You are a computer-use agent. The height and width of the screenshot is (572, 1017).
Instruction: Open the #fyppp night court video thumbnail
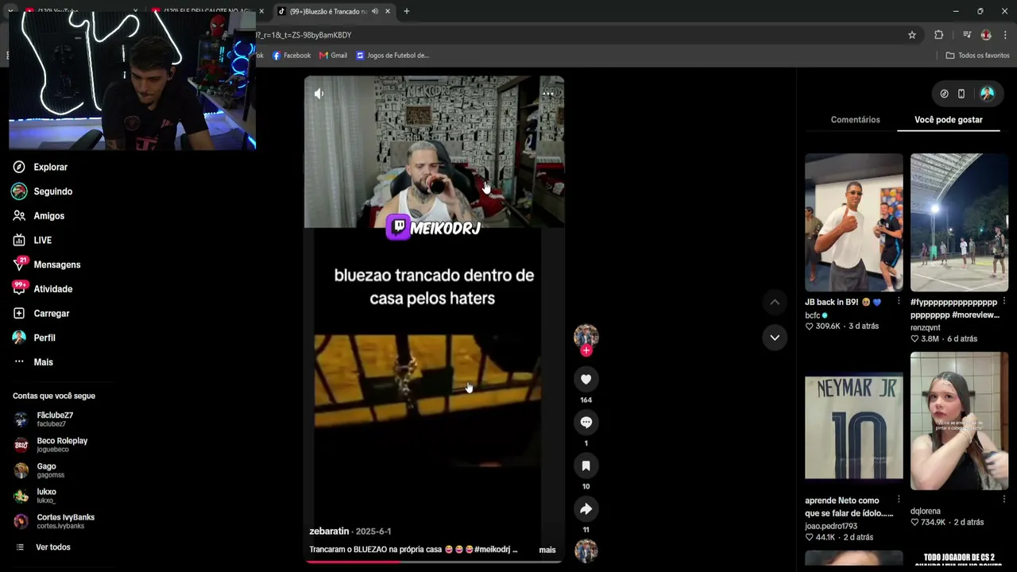coord(959,222)
